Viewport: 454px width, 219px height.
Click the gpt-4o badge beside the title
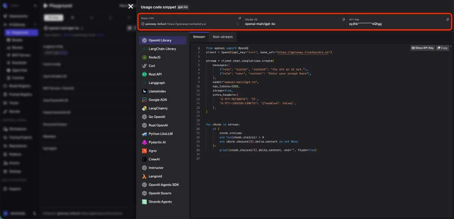click(x=183, y=7)
